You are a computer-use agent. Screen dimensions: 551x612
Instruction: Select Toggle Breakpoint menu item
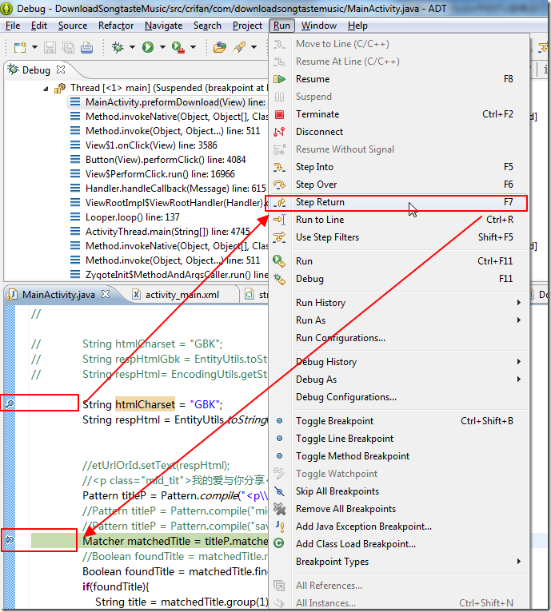click(398, 421)
